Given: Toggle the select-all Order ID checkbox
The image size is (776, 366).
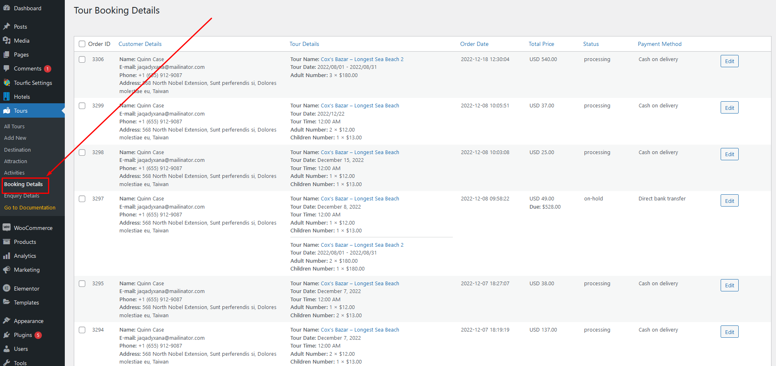Looking at the screenshot, I should [x=82, y=44].
